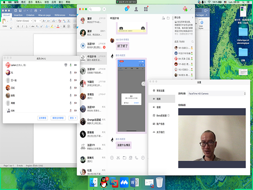The height and width of the screenshot is (190, 253).
Task: Open QQ messages tab icon
Action: [x=127, y=9]
